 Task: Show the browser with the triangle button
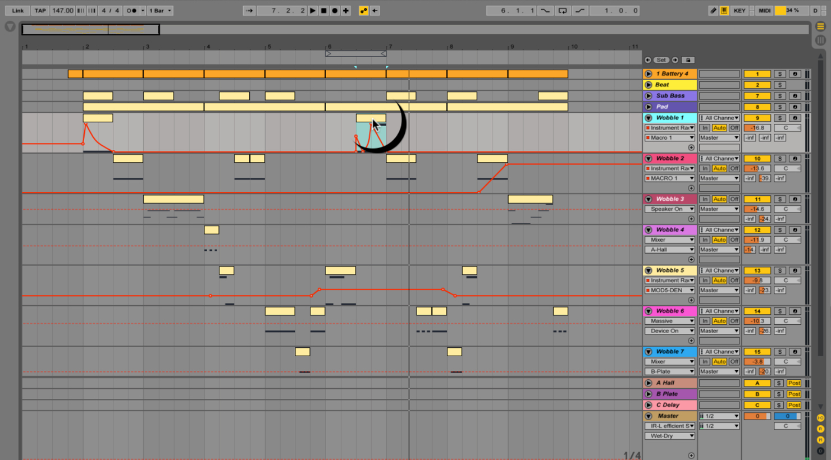click(x=10, y=26)
